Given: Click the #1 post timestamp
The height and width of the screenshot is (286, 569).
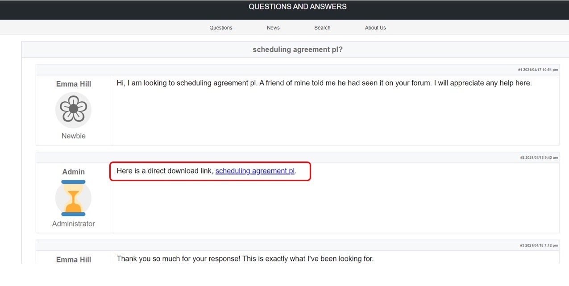Looking at the screenshot, I should tap(538, 70).
